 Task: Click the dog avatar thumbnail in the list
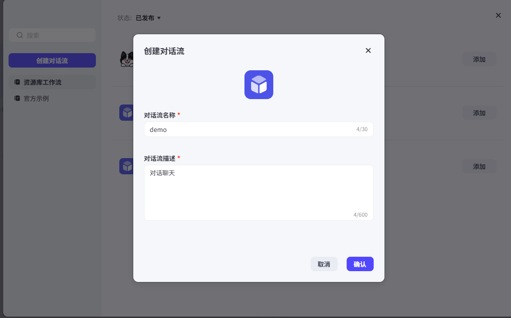(x=127, y=59)
